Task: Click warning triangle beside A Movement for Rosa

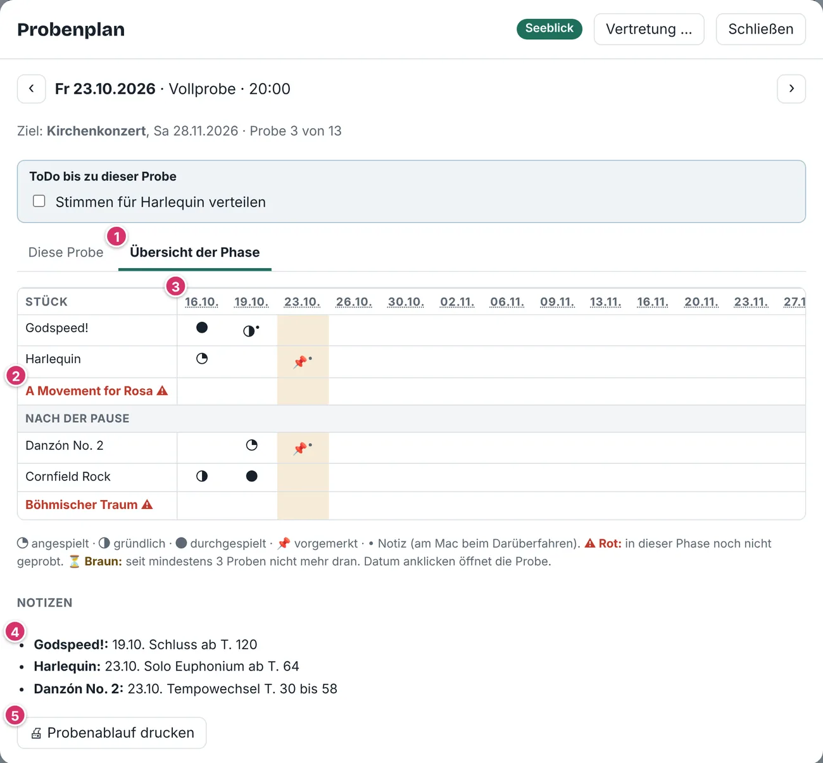Action: pos(163,390)
